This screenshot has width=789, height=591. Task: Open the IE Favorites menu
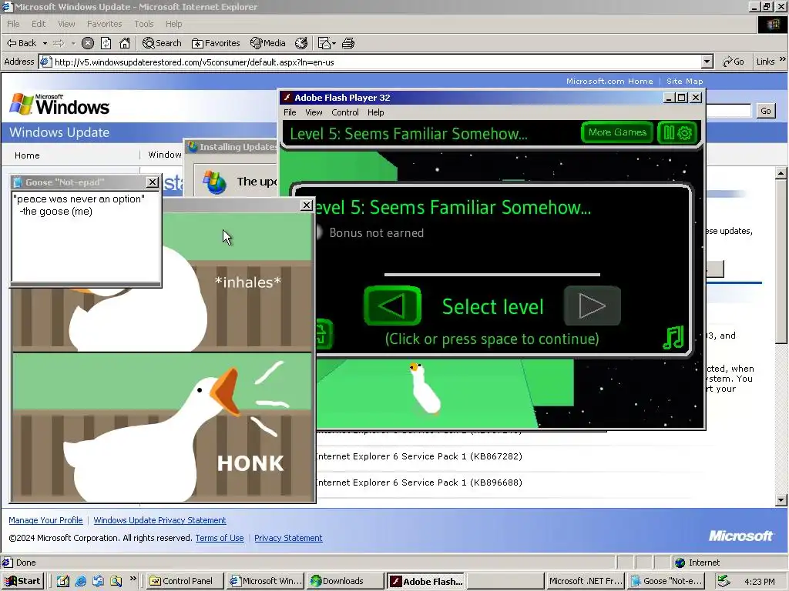pos(104,24)
